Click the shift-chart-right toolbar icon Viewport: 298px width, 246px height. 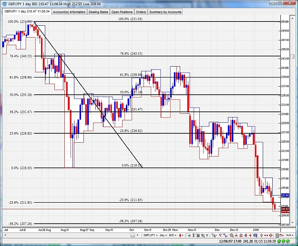click(x=189, y=236)
